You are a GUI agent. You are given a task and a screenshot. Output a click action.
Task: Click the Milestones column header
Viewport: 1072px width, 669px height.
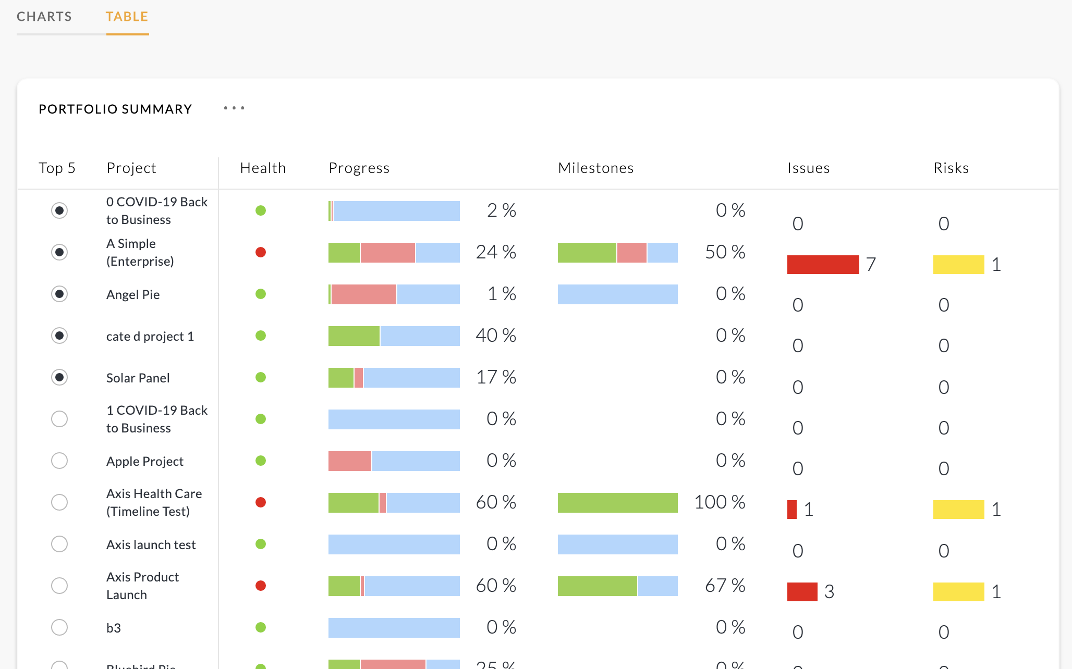(596, 168)
